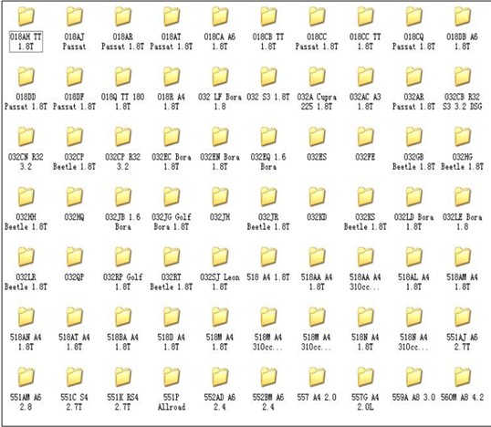Open the 032EC Bora 1.8T folder icon

click(x=172, y=137)
